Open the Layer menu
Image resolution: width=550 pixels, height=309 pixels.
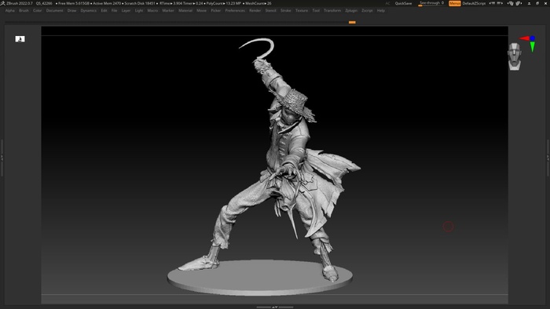pyautogui.click(x=126, y=10)
